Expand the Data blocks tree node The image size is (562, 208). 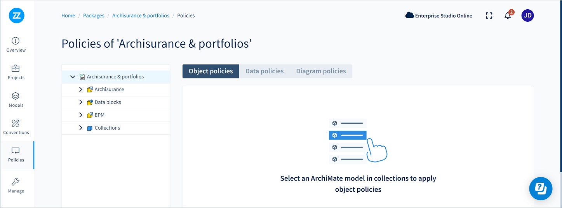coord(81,102)
